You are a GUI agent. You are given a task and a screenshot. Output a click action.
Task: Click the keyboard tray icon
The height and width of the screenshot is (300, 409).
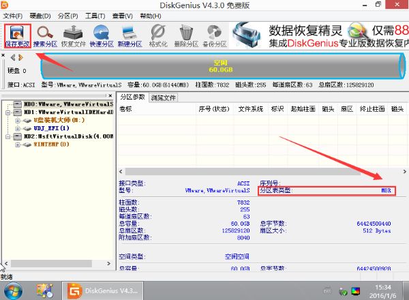pyautogui.click(x=327, y=290)
